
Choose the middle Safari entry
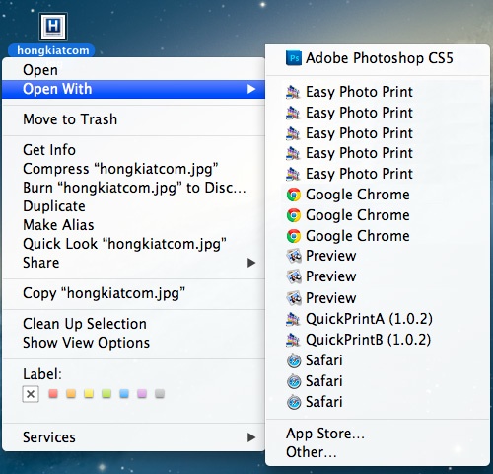(x=378, y=381)
